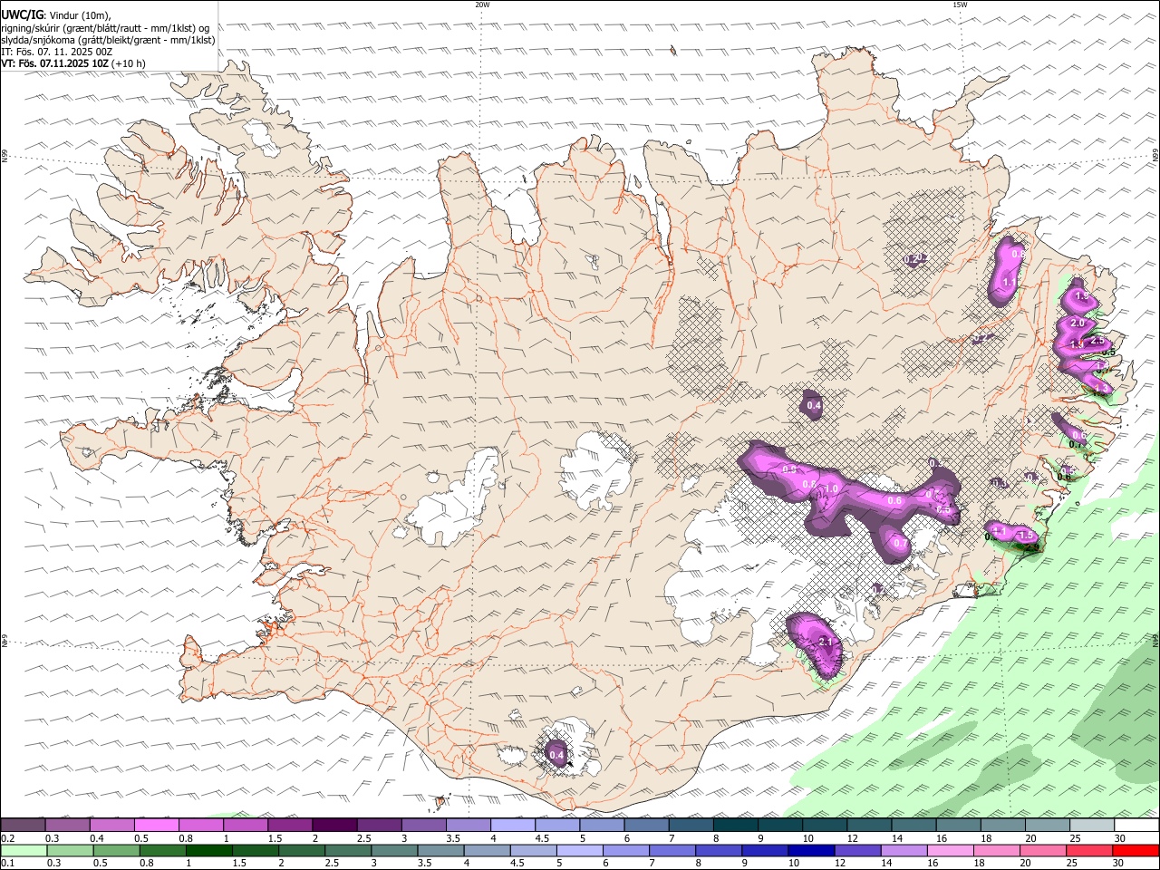Screen dimensions: 1160x870
Task: Click the "1.0" precipitation value label
Action: tap(830, 488)
